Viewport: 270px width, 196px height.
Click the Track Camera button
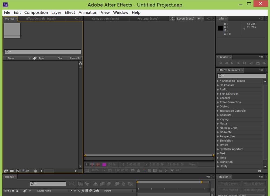230,184
